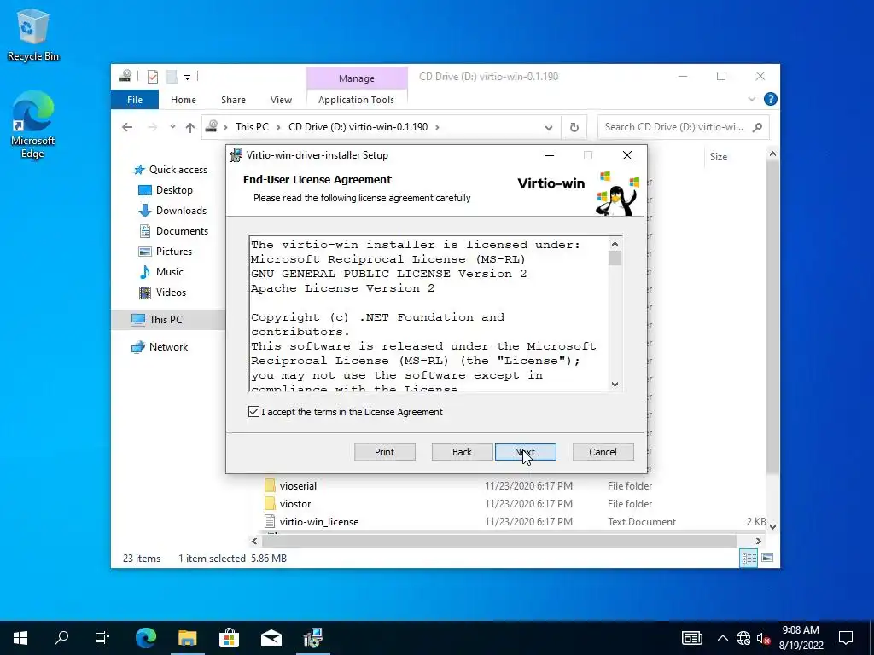Open Microsoft Store from taskbar
The image size is (874, 655).
pyautogui.click(x=229, y=638)
